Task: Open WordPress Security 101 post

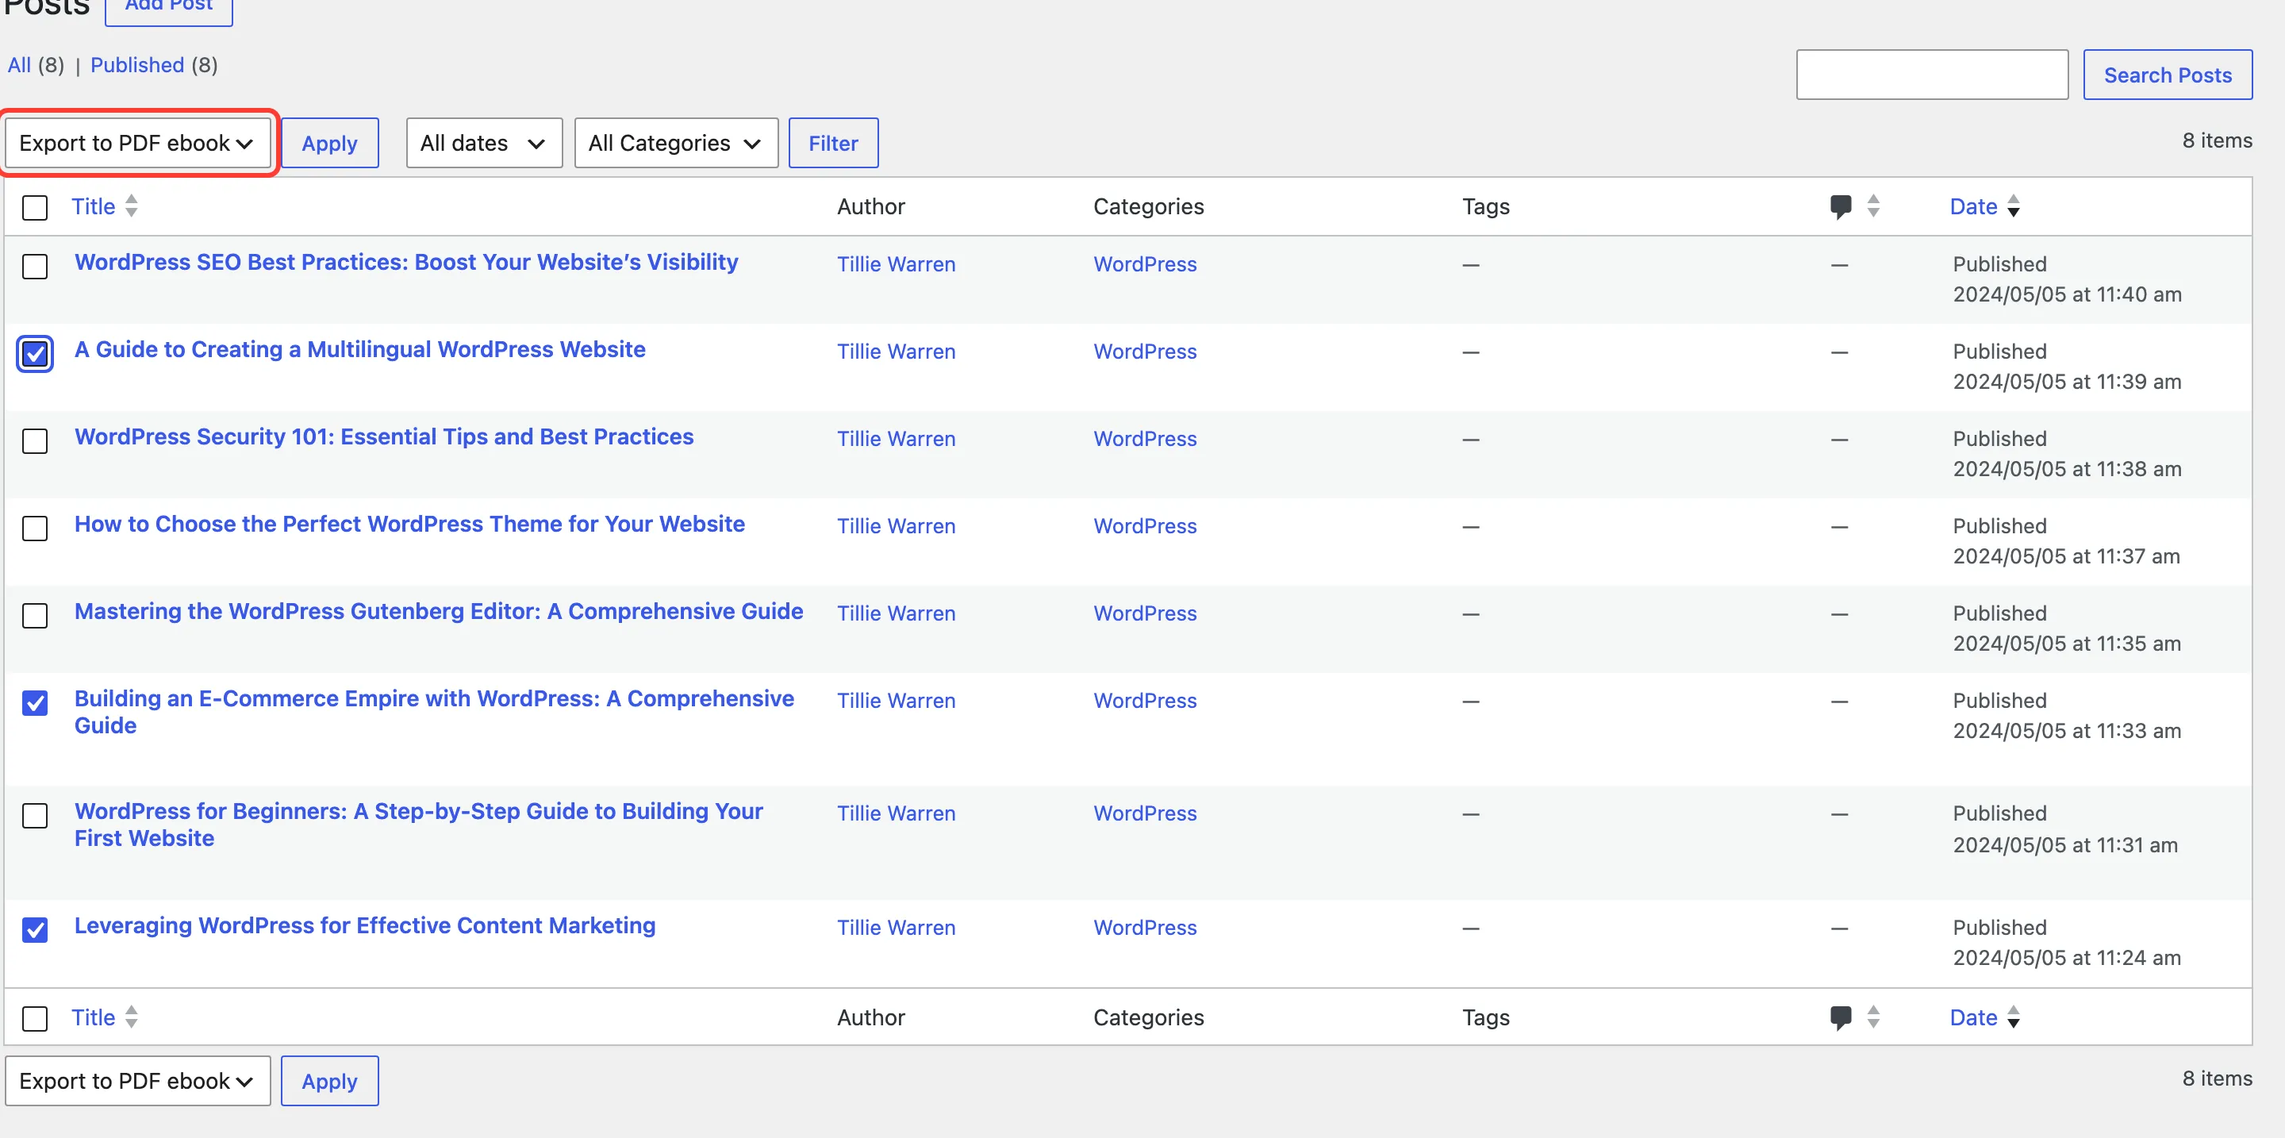Action: coord(384,436)
